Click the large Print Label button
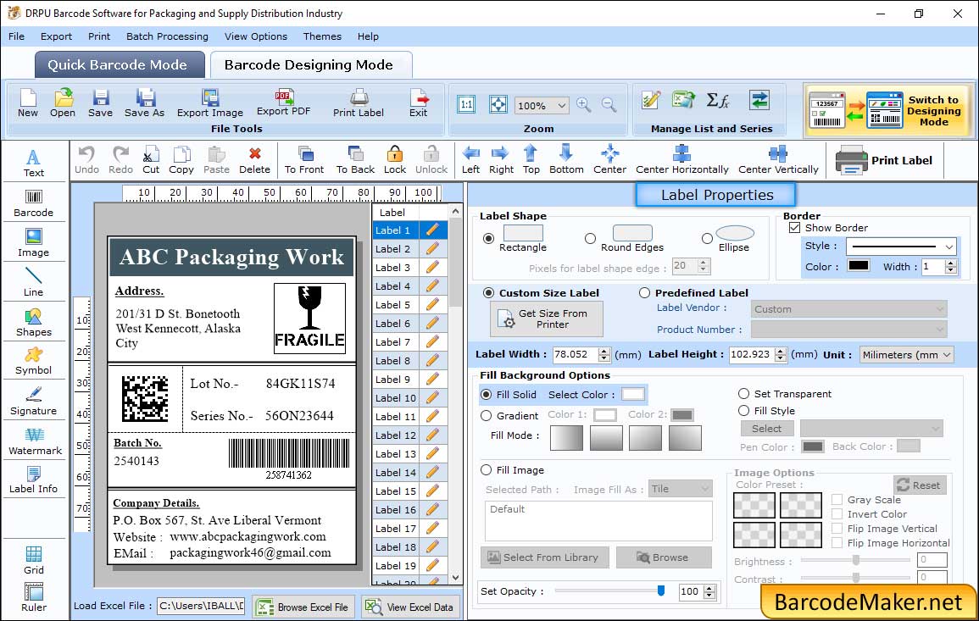The height and width of the screenshot is (621, 979). tap(885, 160)
